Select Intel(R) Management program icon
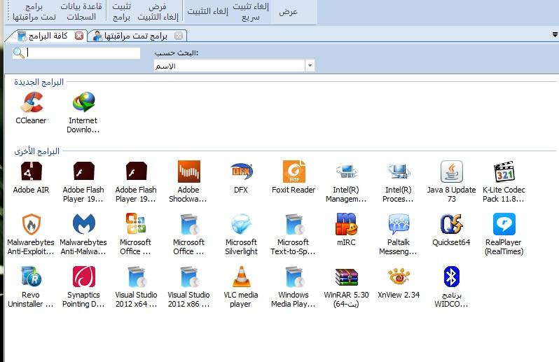The width and height of the screenshot is (559, 362). 346,172
